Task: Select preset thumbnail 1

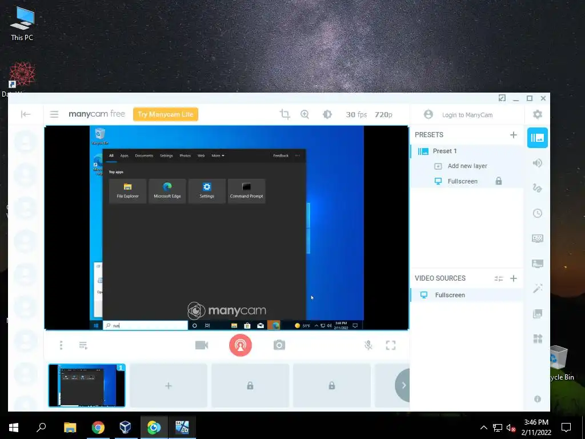Action: pyautogui.click(x=87, y=385)
